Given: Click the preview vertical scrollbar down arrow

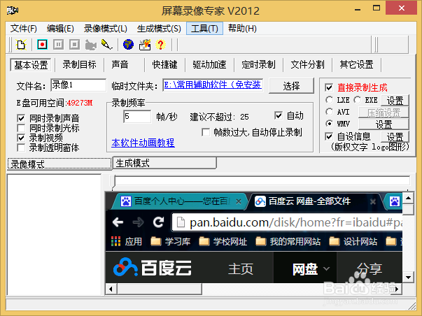Looking at the screenshot, I should (408, 278).
